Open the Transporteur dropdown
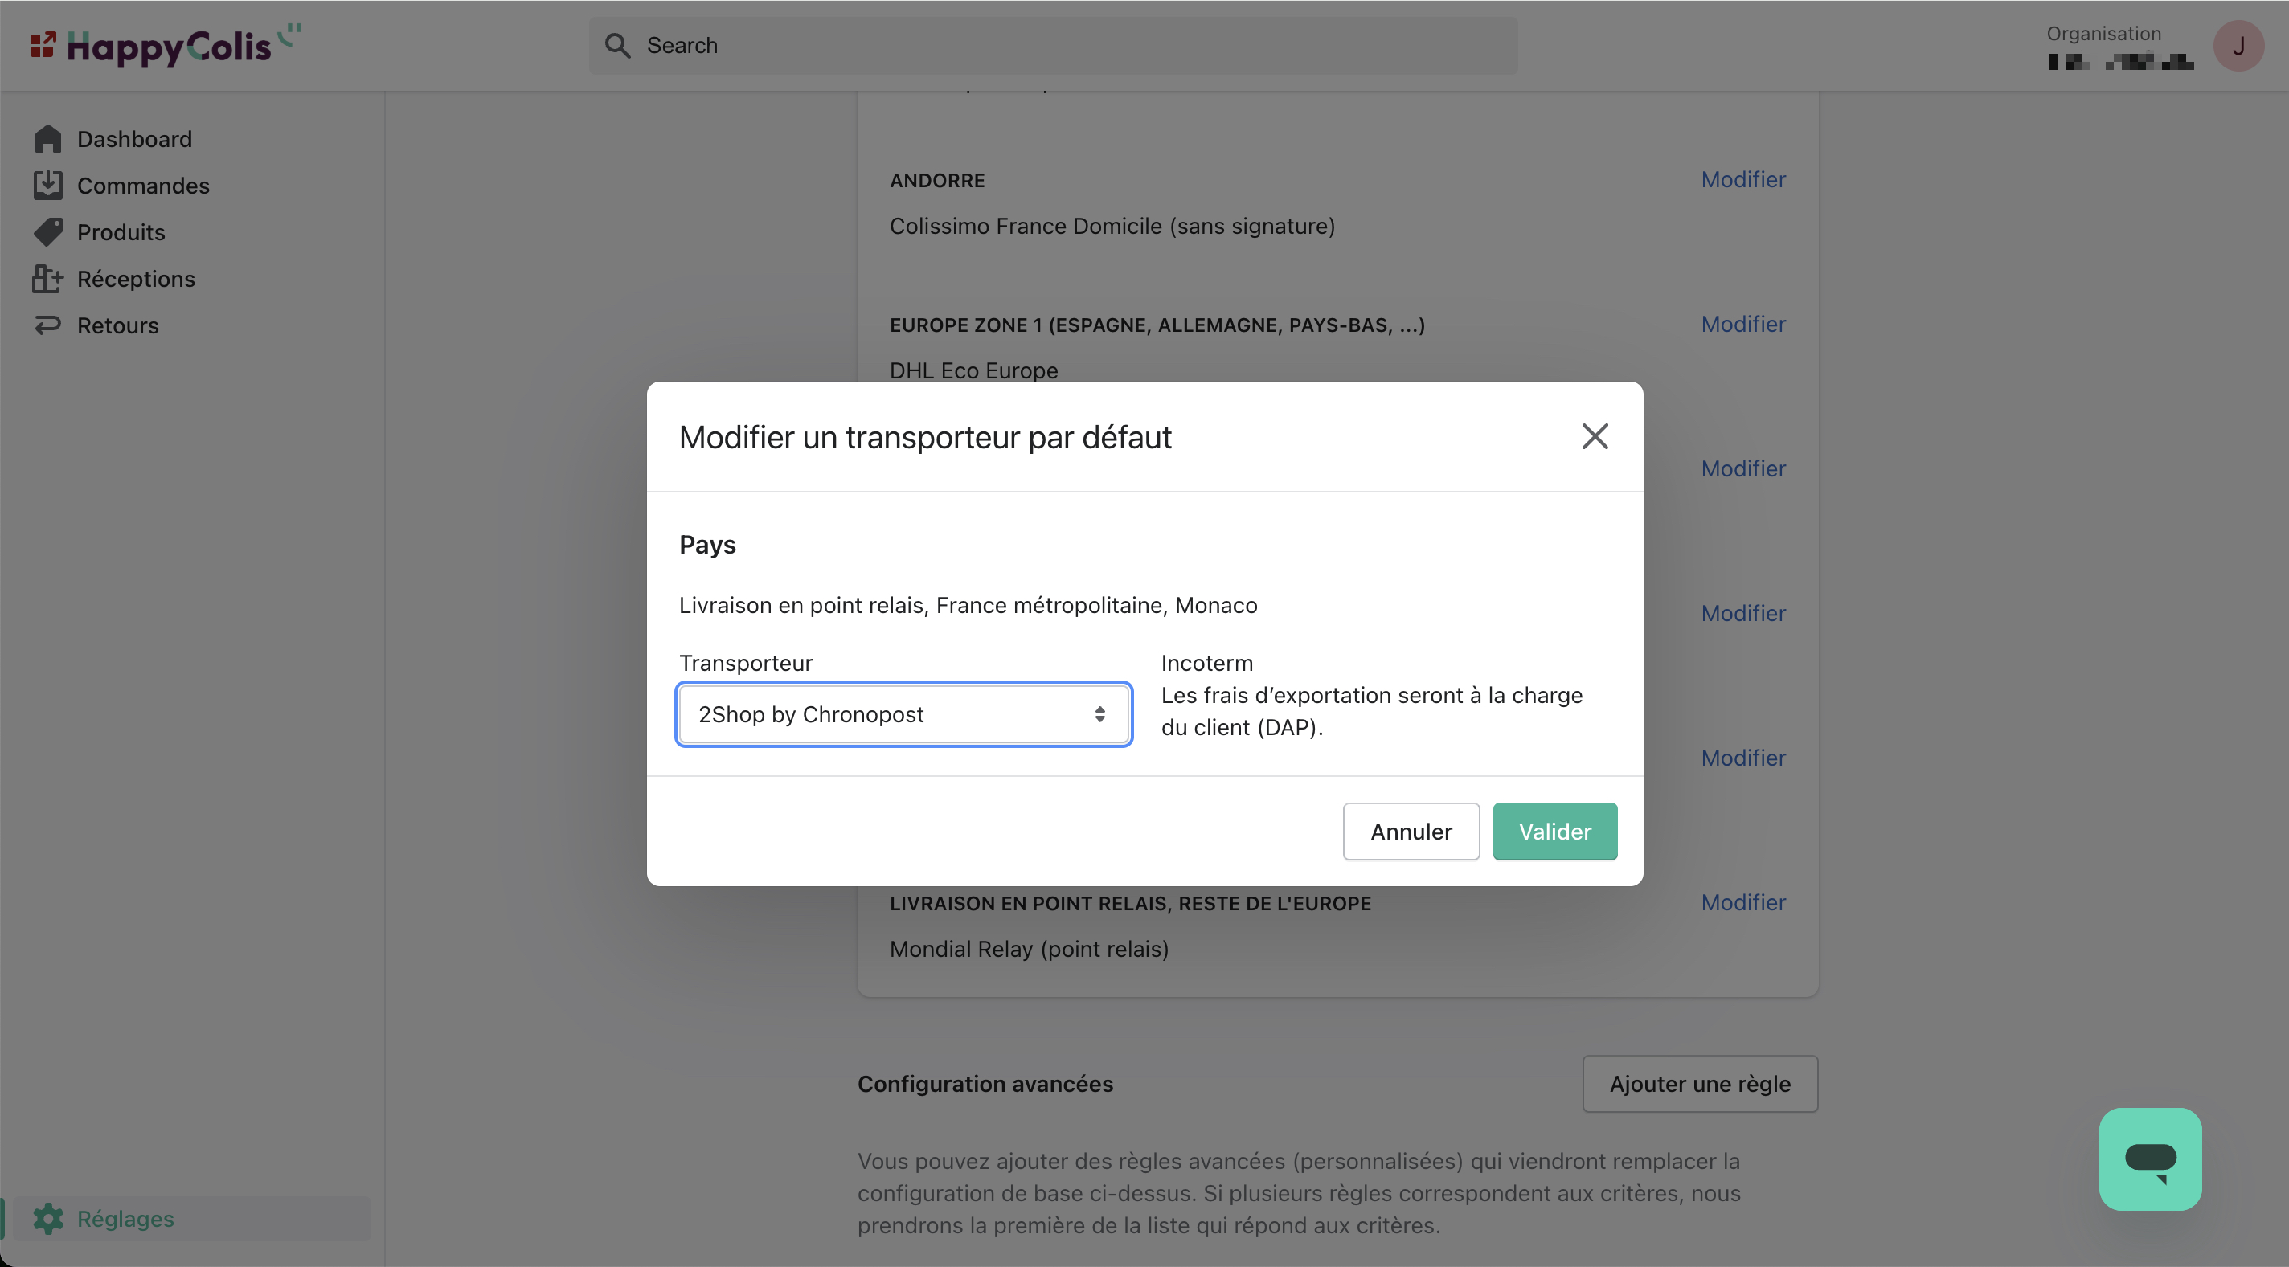Image resolution: width=2289 pixels, height=1267 pixels. [x=903, y=714]
